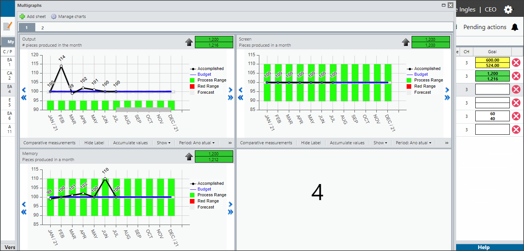
Task: Toggle Hide Label on Output chart
Action: (94, 143)
